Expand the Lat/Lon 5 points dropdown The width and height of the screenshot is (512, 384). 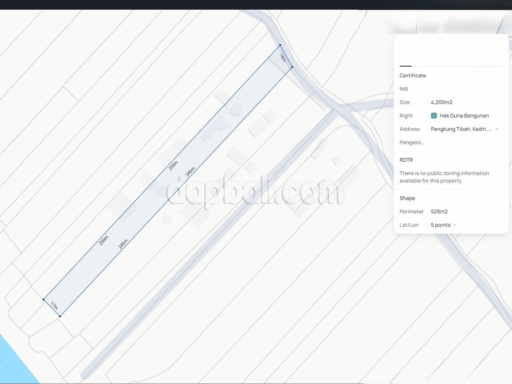coord(455,225)
